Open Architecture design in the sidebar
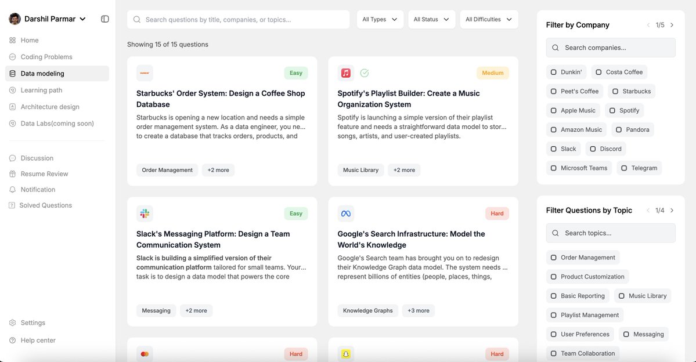This screenshot has width=696, height=362. [57, 107]
